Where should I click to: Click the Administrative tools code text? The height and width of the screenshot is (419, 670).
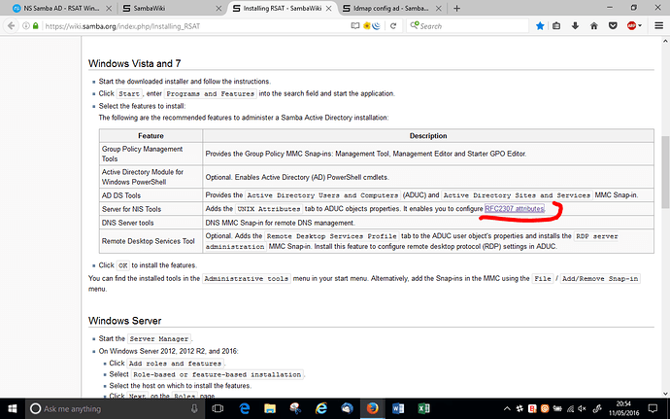[247, 279]
